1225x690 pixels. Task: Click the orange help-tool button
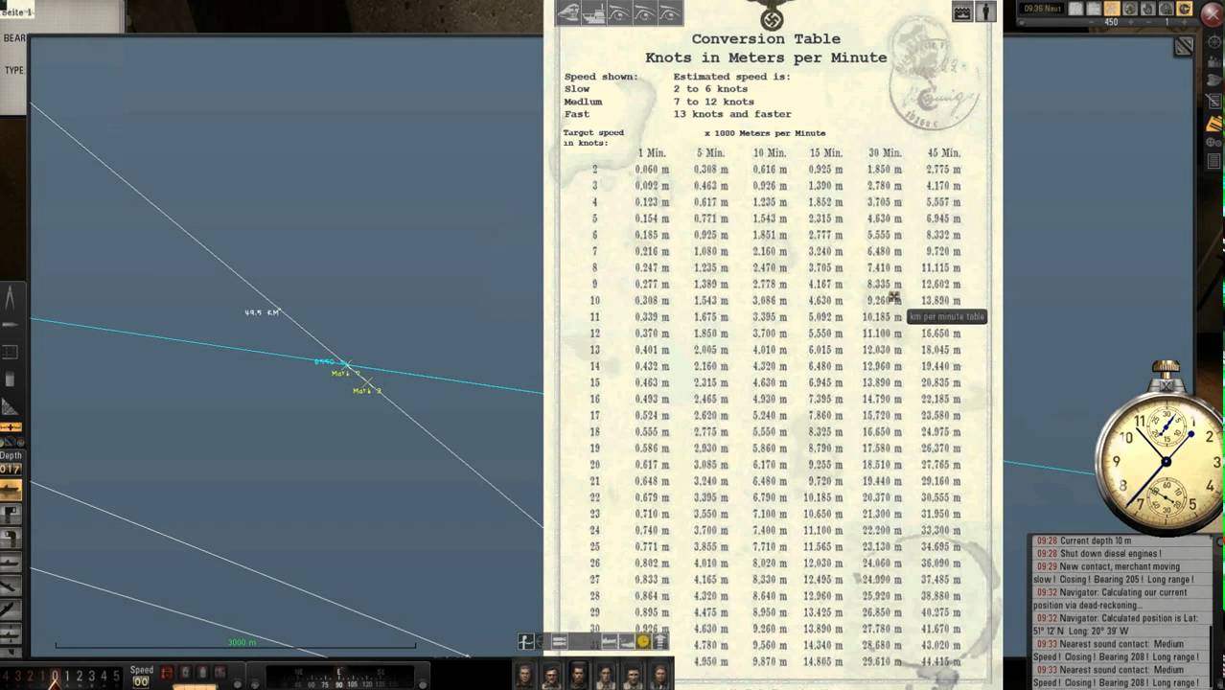[11, 427]
